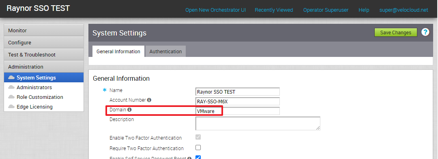
Task: Click the cloud icon beside Role Customization
Action: 11,97
